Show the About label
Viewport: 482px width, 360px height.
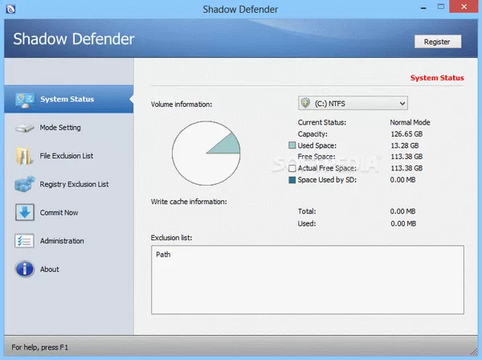tap(50, 269)
